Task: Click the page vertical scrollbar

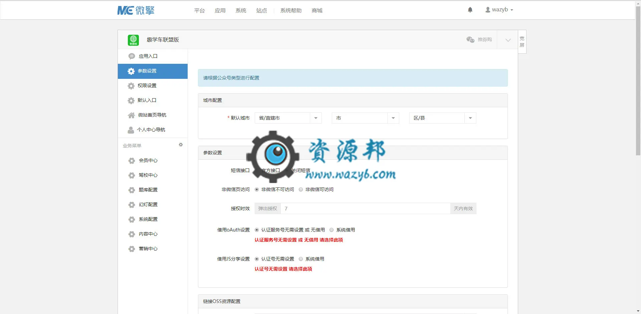Action: click(x=638, y=80)
